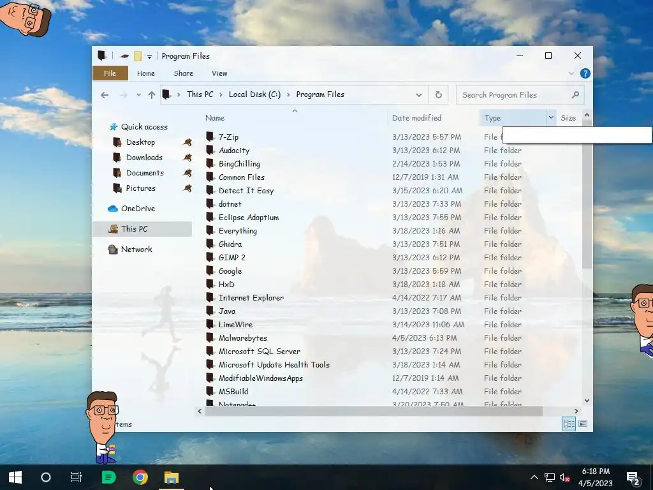Click the Desktop pin icon

(187, 142)
